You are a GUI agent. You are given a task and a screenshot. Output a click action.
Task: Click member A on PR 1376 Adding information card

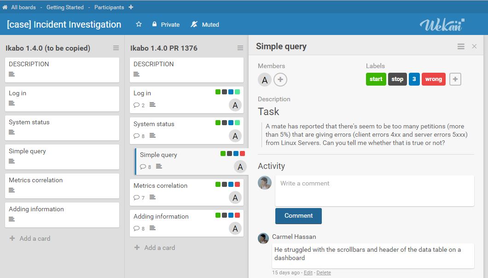click(x=235, y=228)
